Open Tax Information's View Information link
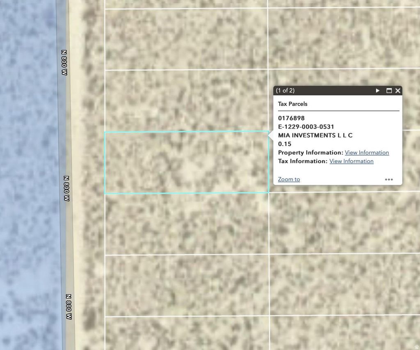 coord(351,161)
